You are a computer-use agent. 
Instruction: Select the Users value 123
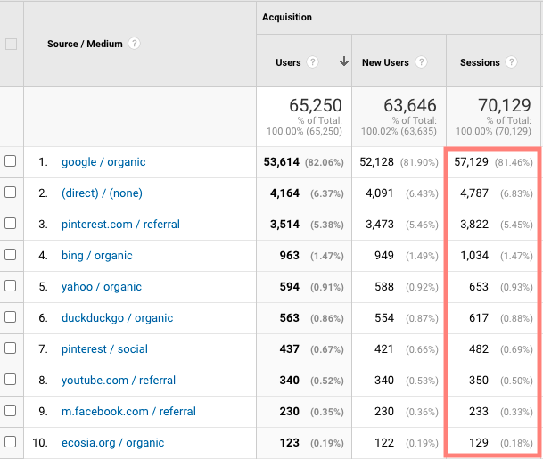pyautogui.click(x=289, y=443)
